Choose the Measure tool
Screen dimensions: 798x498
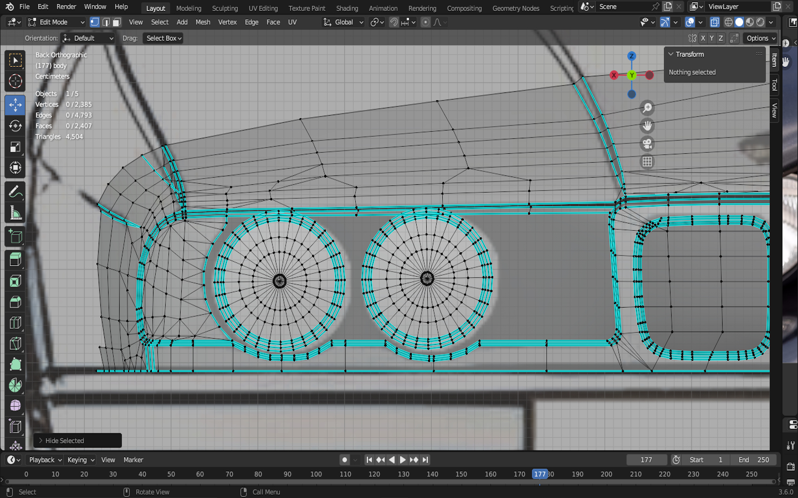pyautogui.click(x=15, y=213)
